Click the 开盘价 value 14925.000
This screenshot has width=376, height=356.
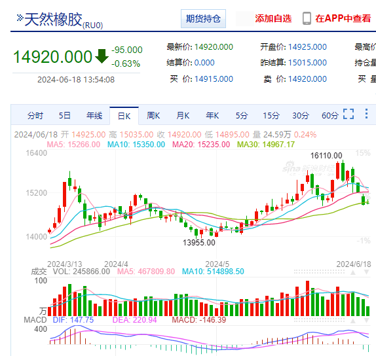coord(307,47)
